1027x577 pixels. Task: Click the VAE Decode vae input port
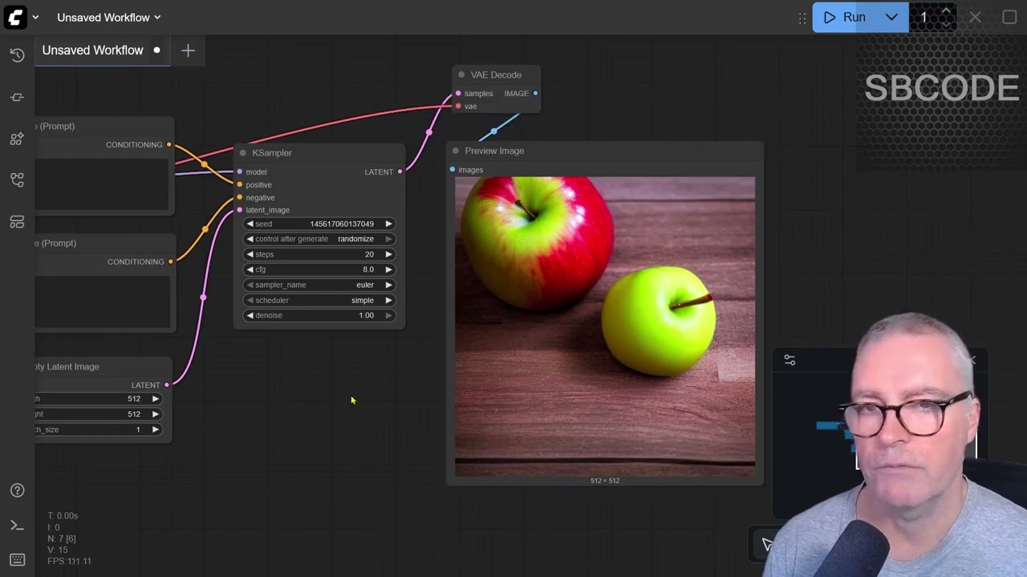[458, 106]
